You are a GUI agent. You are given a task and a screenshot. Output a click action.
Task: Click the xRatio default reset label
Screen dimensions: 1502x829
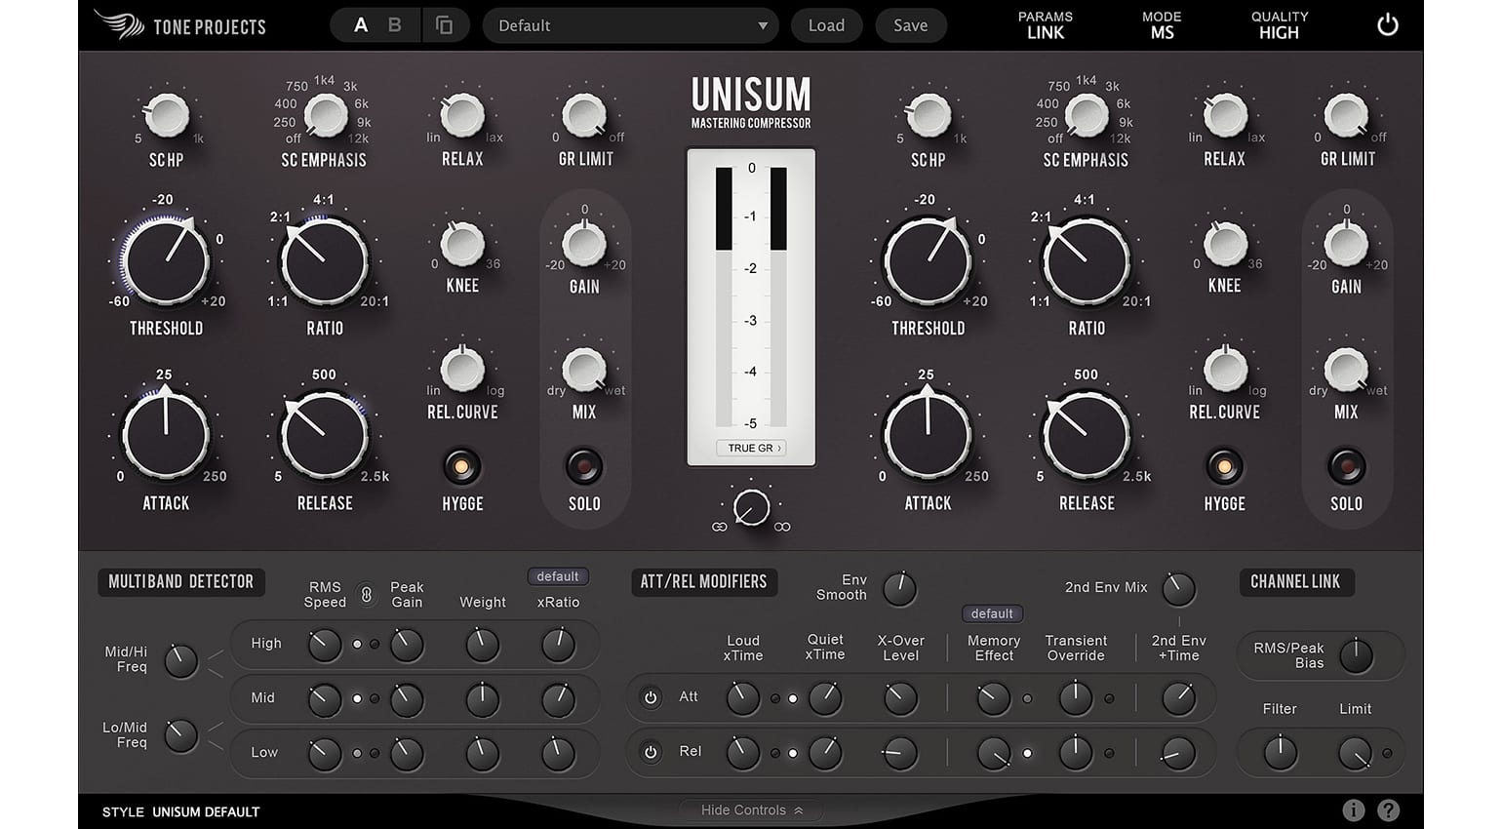coord(558,576)
